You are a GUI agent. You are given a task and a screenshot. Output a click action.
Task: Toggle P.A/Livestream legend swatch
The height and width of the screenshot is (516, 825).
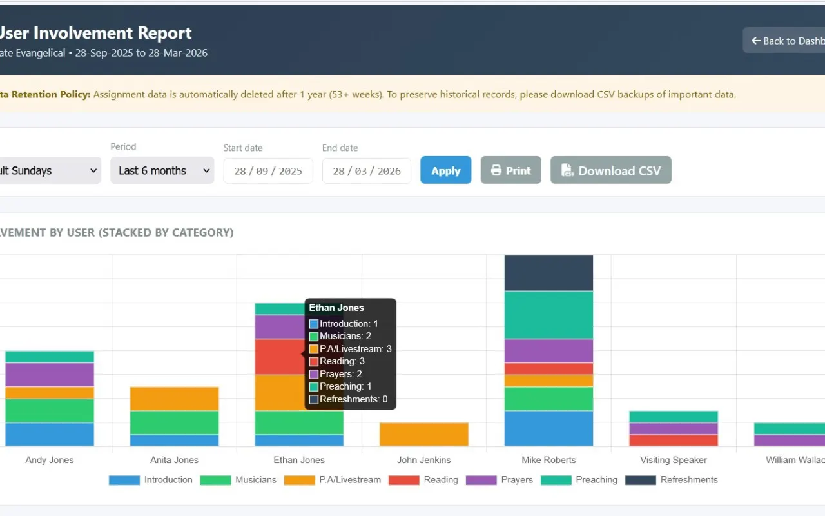tap(300, 480)
